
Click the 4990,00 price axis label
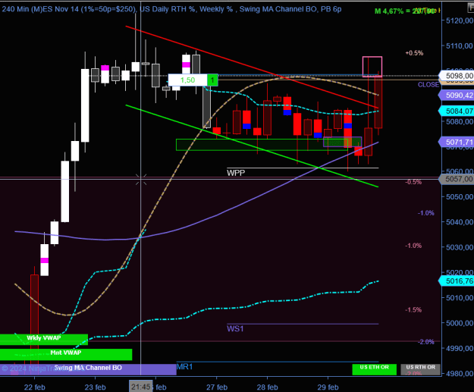point(460,348)
